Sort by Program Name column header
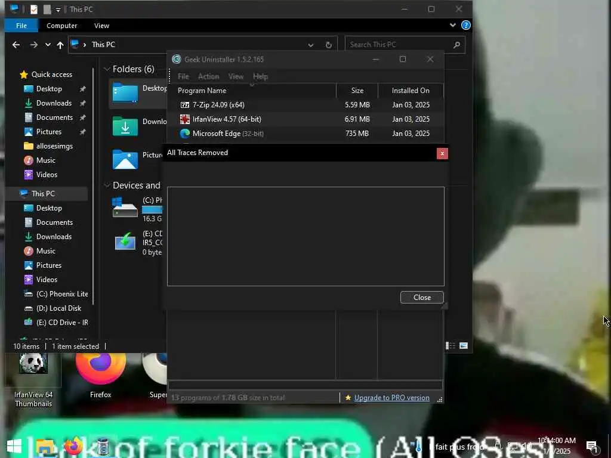The height and width of the screenshot is (458, 611). (x=252, y=91)
